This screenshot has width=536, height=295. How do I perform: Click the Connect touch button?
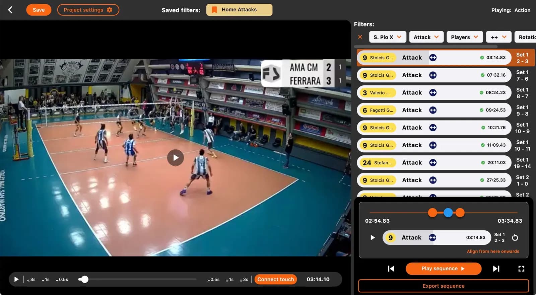(x=276, y=279)
